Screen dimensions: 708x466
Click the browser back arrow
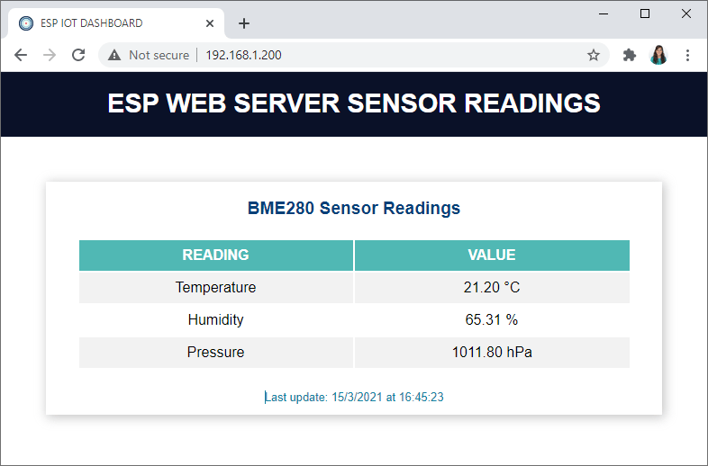pos(21,55)
